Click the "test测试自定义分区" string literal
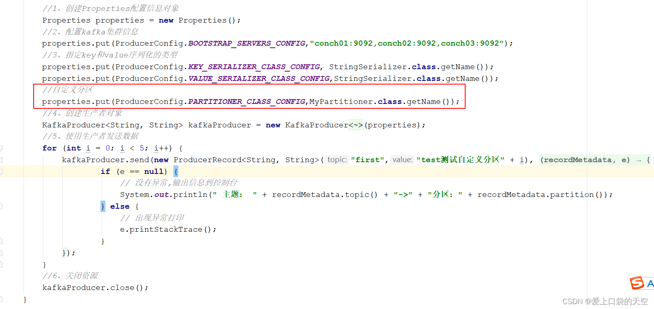Viewport: 654px width, 309px height. (x=460, y=160)
